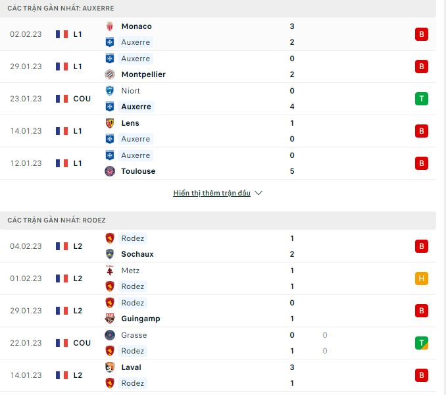
Task: Click the Toulouse club crest
Action: pyautogui.click(x=110, y=171)
